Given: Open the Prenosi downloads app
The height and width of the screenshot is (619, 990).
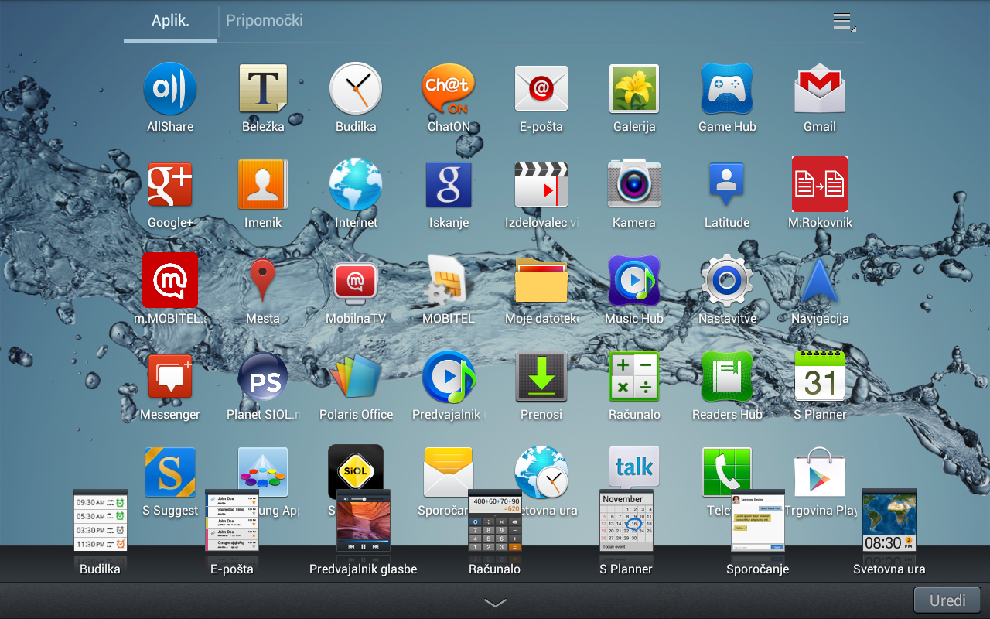Looking at the screenshot, I should [x=541, y=377].
